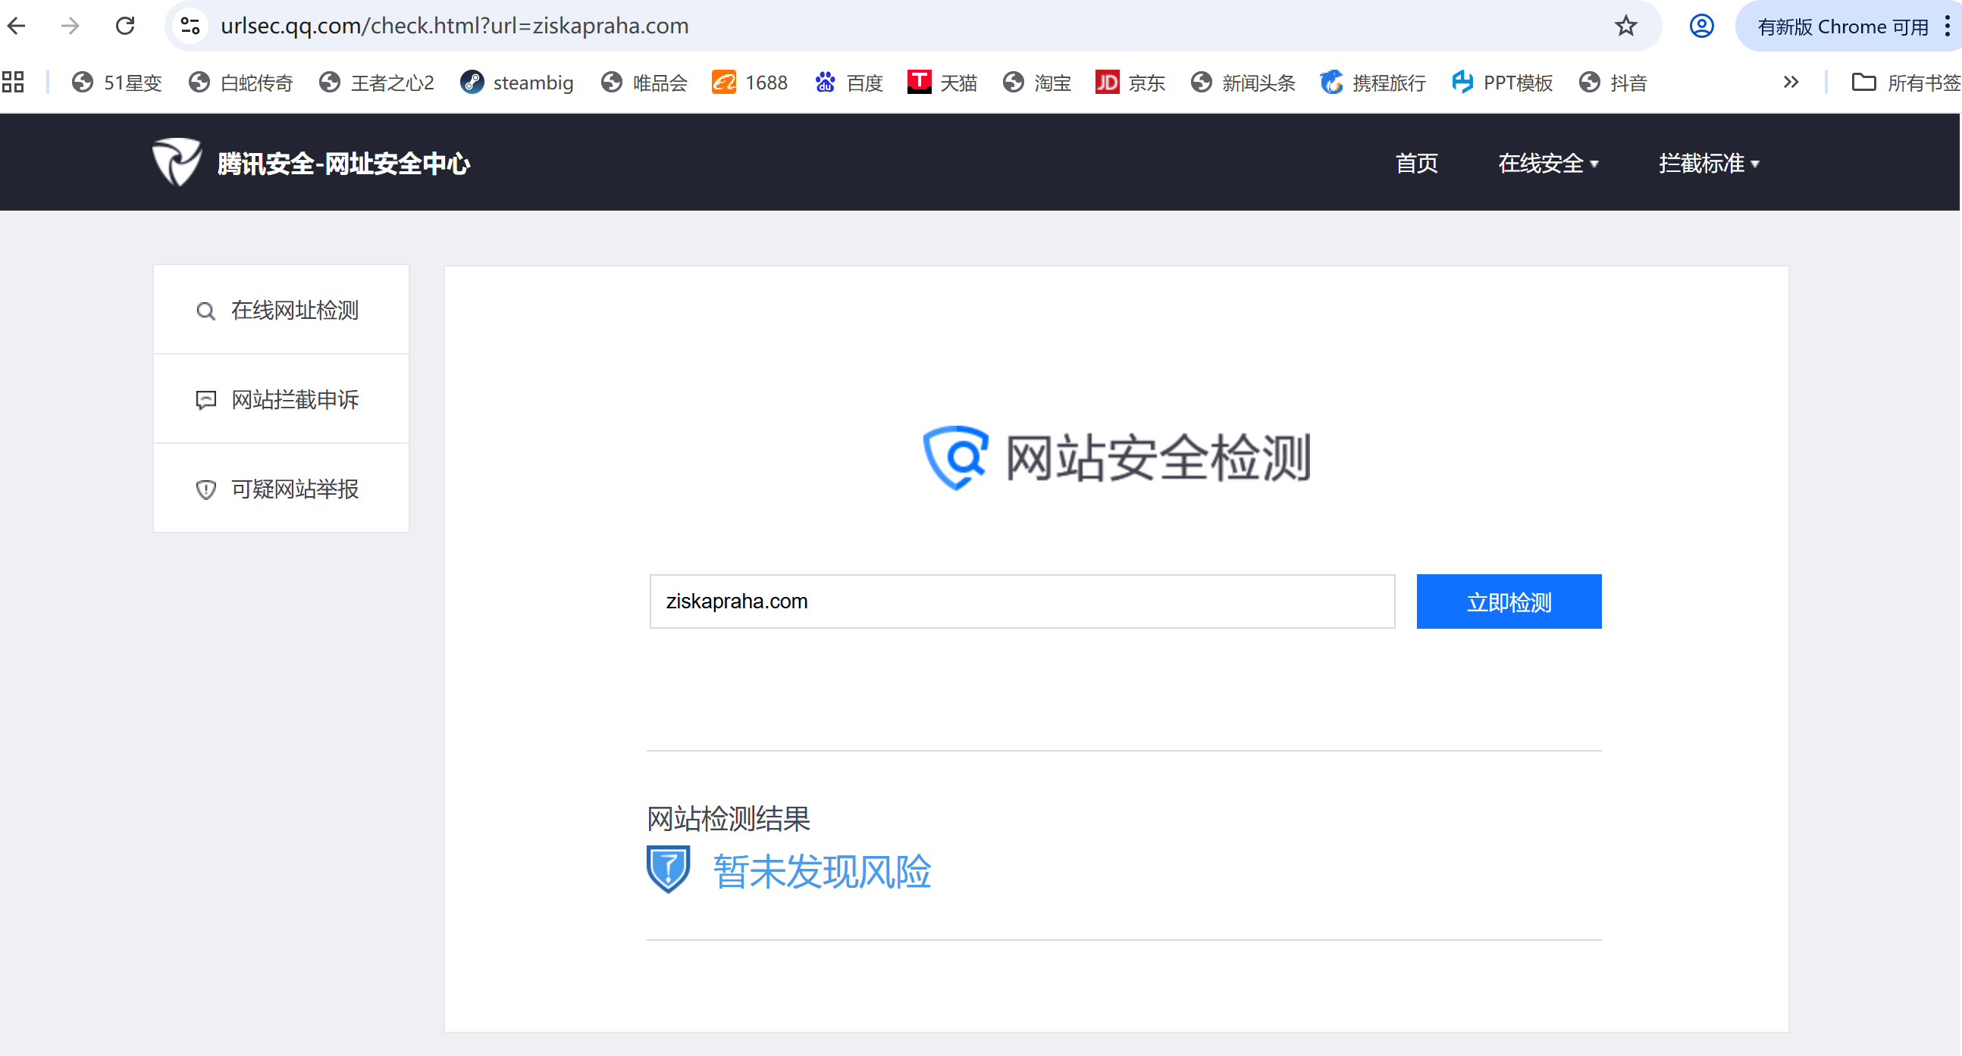Viewport: 1962px width, 1056px height.
Task: Expand the 拦截标准 dropdown menu
Action: click(x=1708, y=163)
